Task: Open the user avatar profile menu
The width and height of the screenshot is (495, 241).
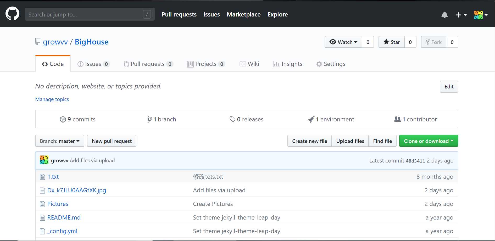Action: tap(481, 15)
